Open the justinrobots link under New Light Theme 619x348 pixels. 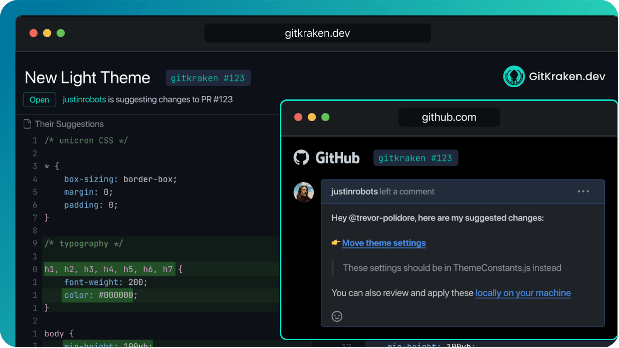(84, 100)
